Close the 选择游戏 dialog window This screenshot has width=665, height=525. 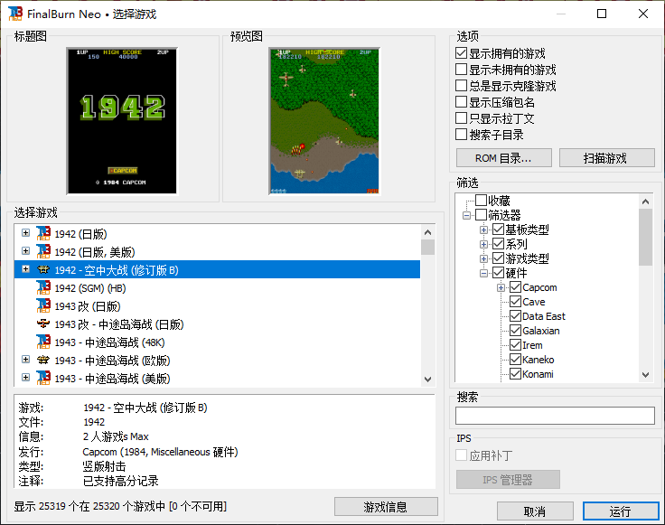[643, 14]
